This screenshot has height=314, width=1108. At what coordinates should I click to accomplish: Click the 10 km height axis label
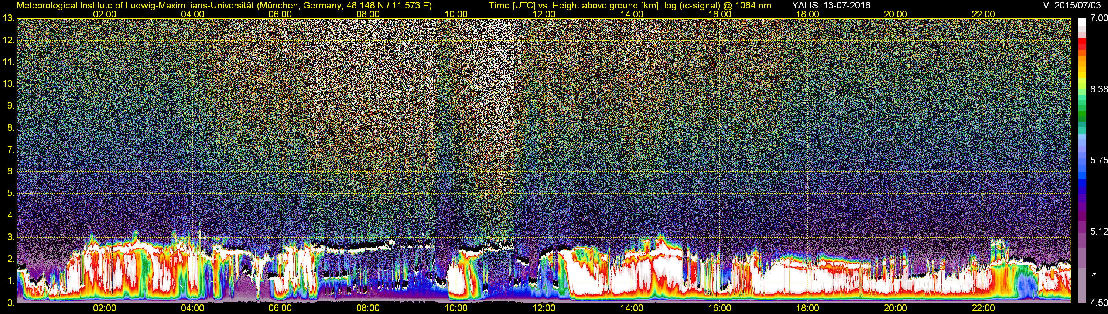[8, 84]
